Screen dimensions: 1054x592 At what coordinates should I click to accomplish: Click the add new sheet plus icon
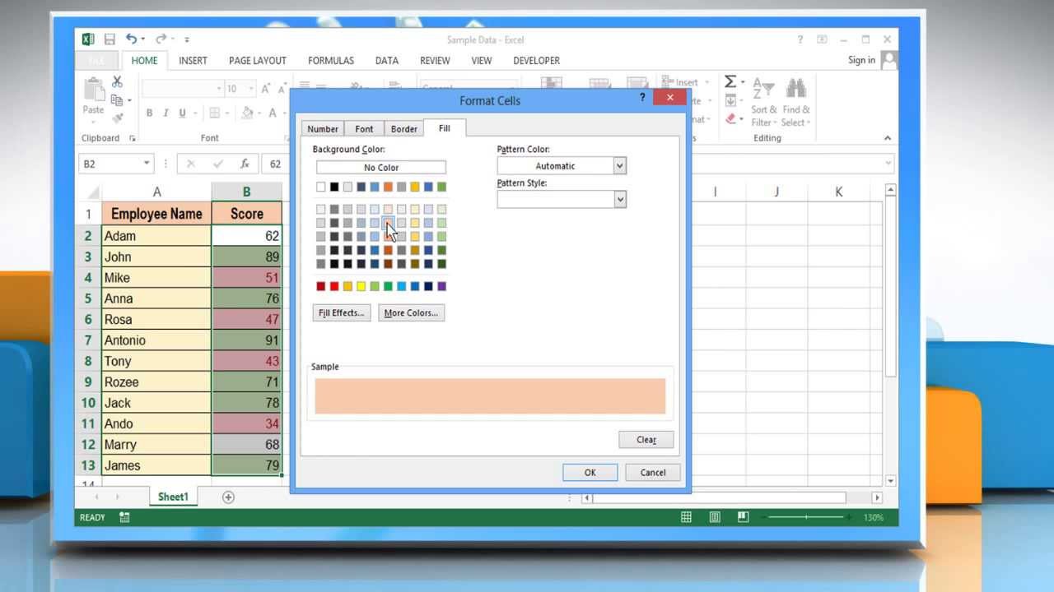[228, 497]
